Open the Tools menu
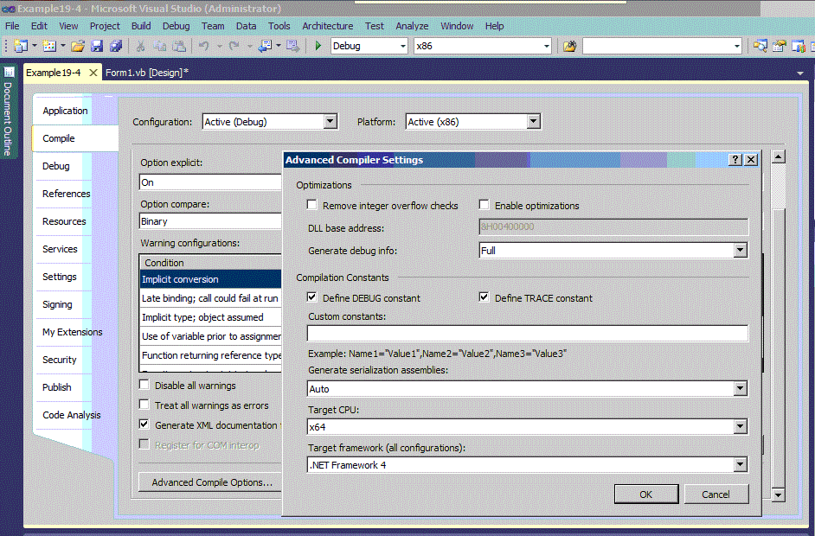Screen dimensions: 815x536 [x=279, y=26]
